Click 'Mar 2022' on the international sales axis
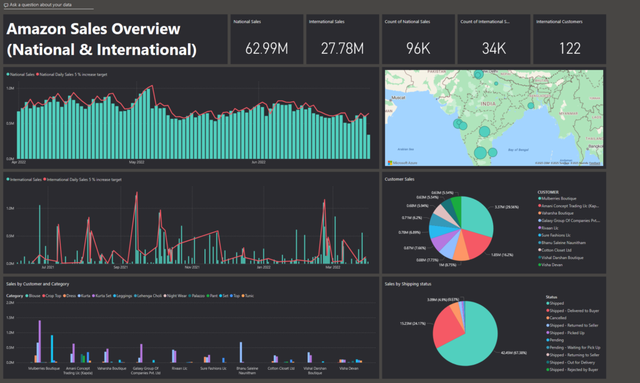The image size is (640, 383). click(332, 267)
